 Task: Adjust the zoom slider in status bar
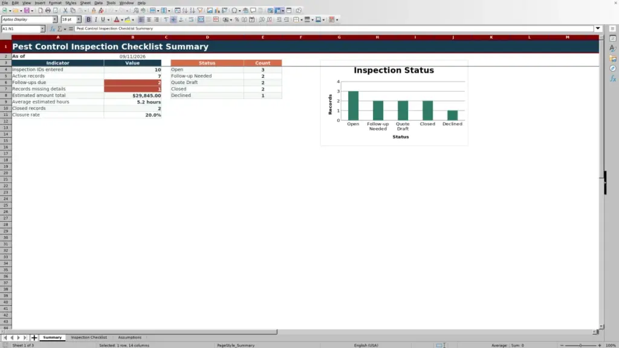pos(581,345)
